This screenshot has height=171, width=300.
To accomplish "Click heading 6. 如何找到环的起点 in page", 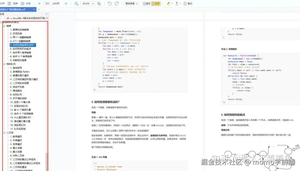I will point(233,115).
